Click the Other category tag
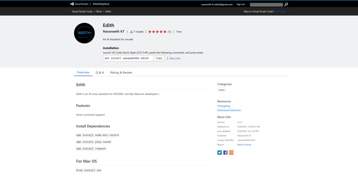 click(x=222, y=90)
